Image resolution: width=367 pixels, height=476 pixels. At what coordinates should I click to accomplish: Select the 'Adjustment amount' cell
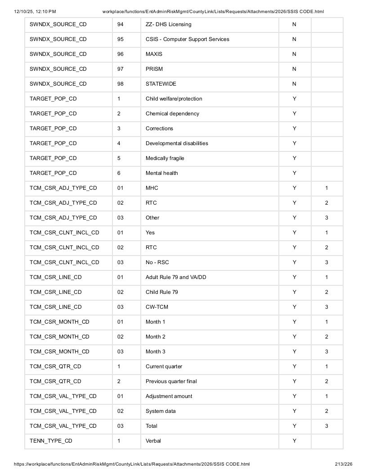[x=210, y=396]
